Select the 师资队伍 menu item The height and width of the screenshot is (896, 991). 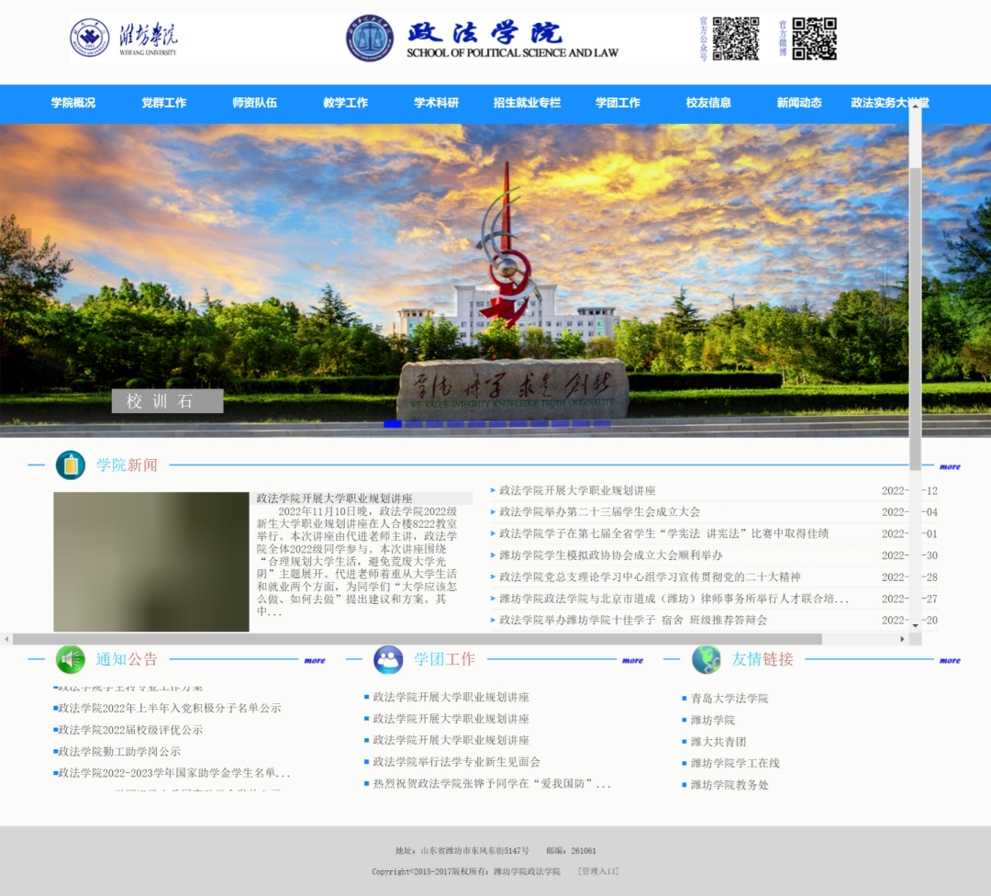click(x=254, y=103)
